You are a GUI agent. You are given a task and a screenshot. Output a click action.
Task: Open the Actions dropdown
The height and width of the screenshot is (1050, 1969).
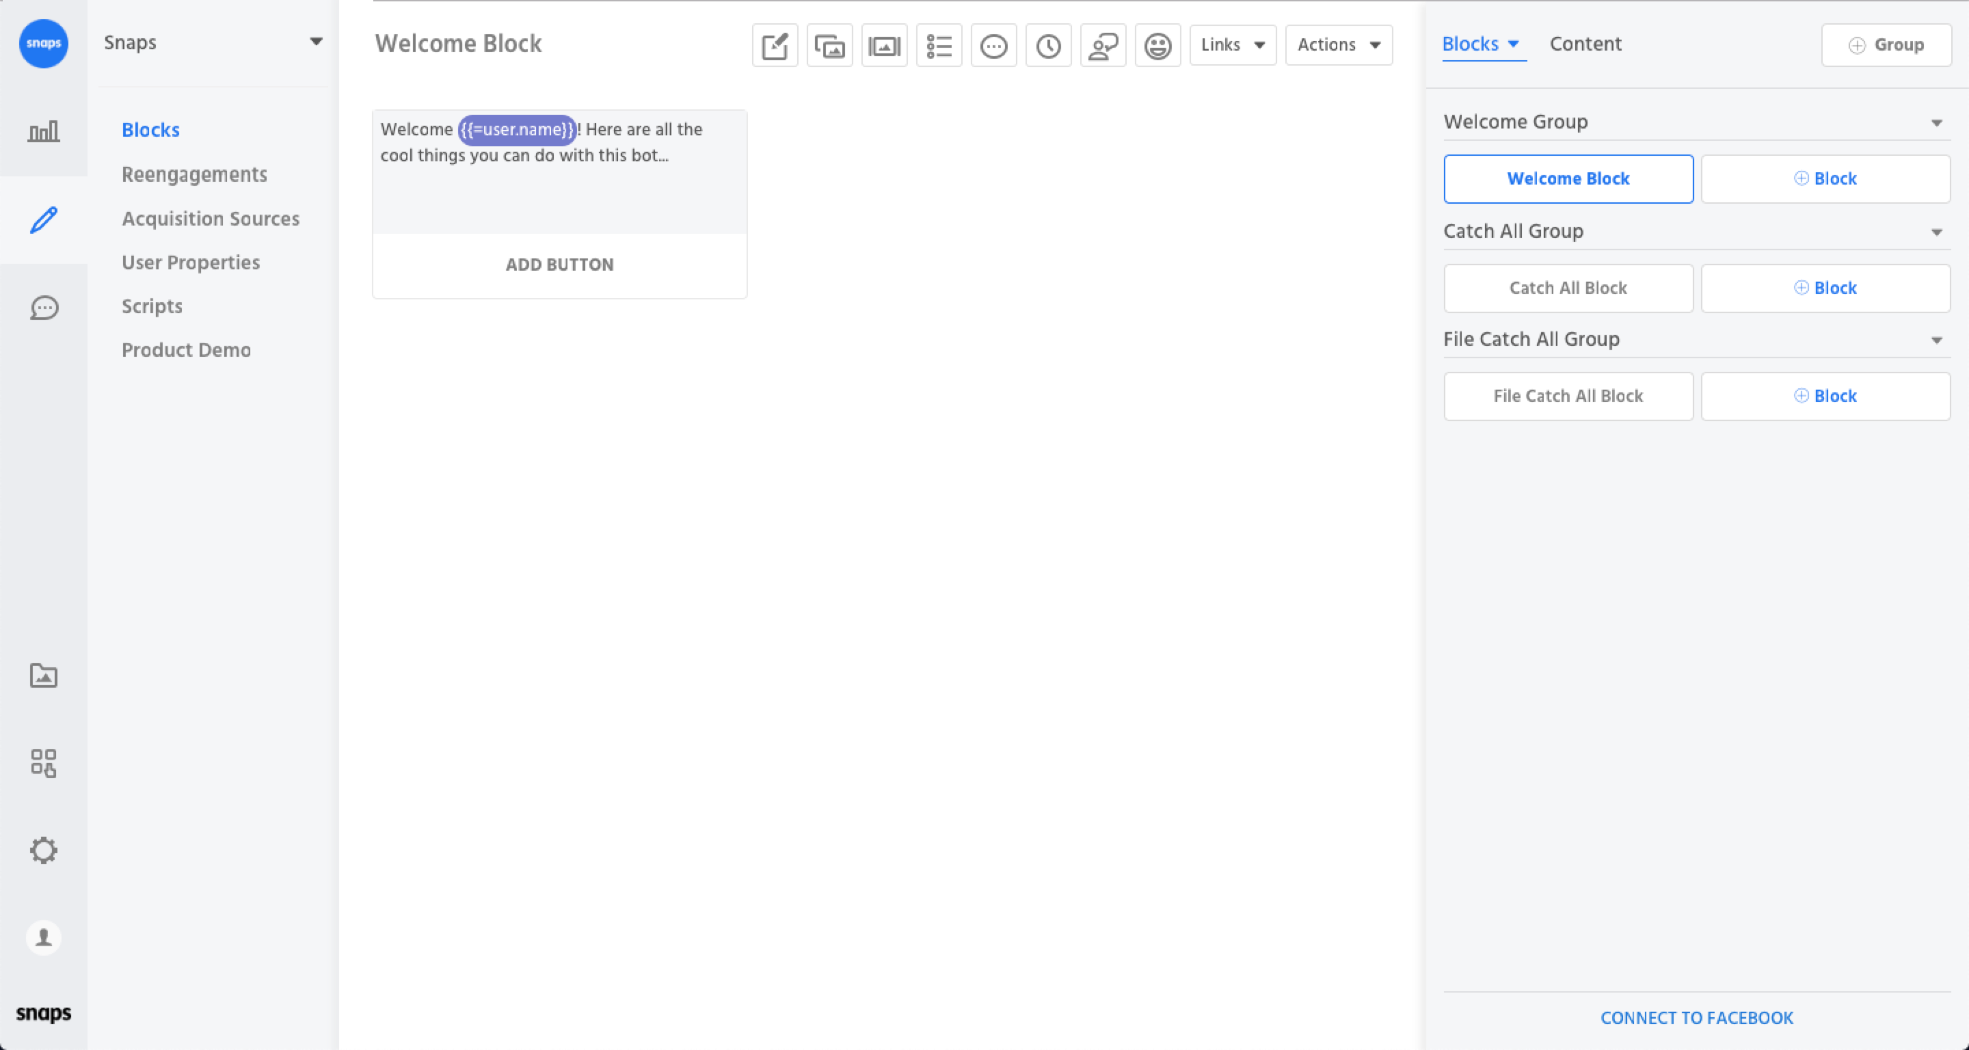click(x=1339, y=45)
